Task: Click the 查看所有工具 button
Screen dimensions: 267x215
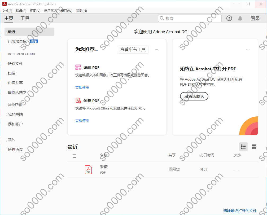Action: click(x=133, y=50)
